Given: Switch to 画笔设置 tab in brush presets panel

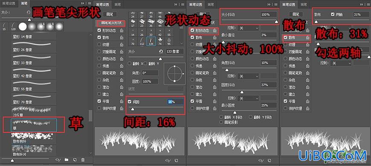Looking at the screenshot, I should (9, 3).
